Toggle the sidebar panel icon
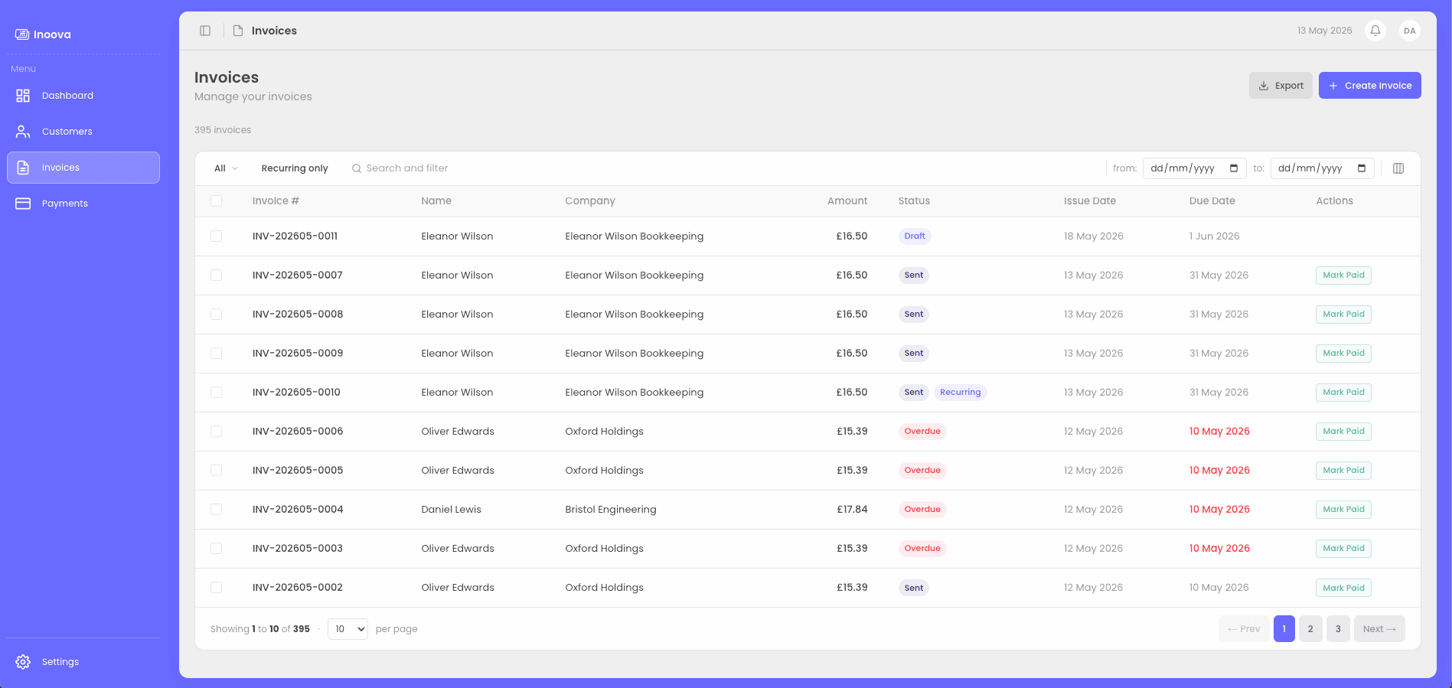Viewport: 1452px width, 688px height. tap(205, 31)
